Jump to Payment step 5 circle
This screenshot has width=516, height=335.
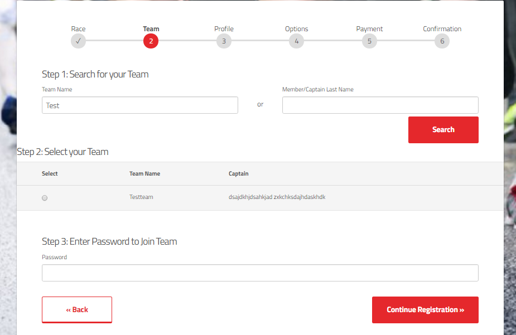point(369,41)
